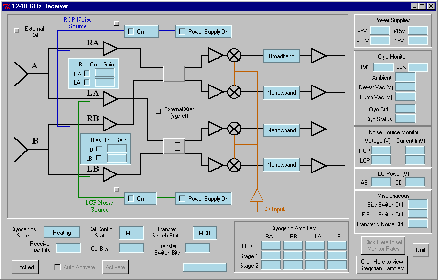
Task: Click the upper transfer switch box
Action: pyautogui.click(x=174, y=74)
